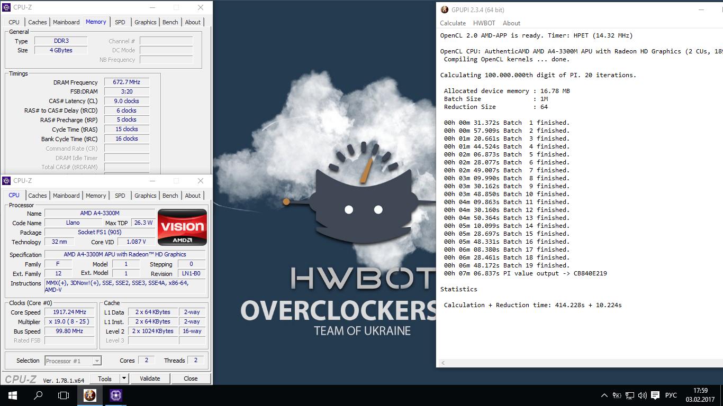Viewport: 723px width, 406px height.
Task: Open the volume speaker icon in tray
Action: click(x=642, y=395)
